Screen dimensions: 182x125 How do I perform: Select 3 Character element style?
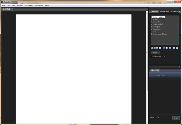pyautogui.click(x=156, y=22)
